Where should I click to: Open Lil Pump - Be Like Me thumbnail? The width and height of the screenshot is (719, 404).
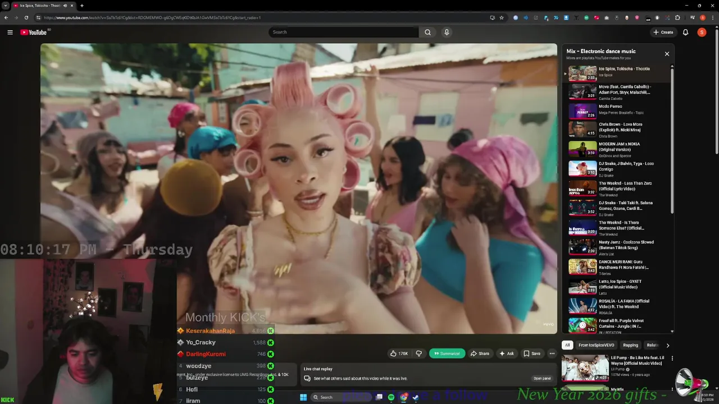point(585,368)
